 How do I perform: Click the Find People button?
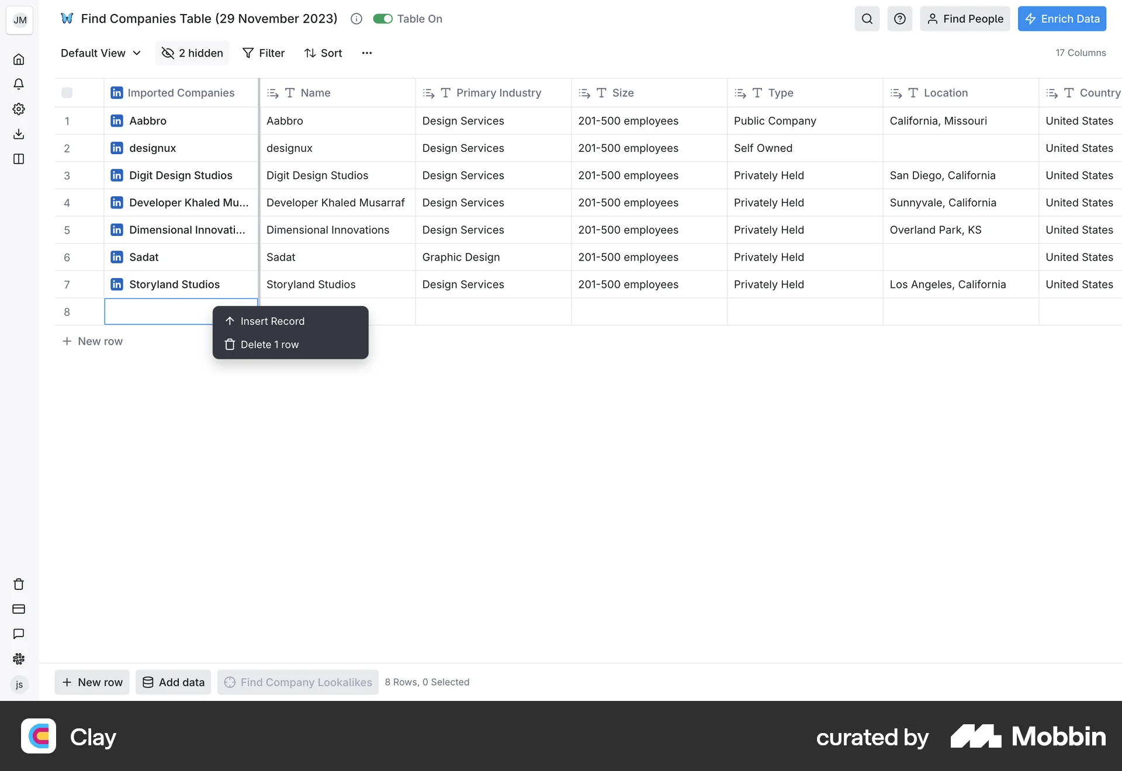pos(965,19)
